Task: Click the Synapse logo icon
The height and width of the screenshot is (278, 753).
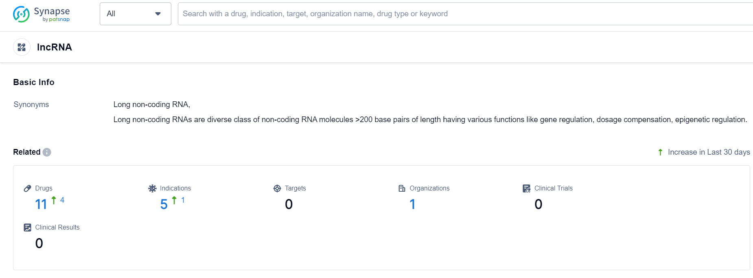Action: pos(21,14)
